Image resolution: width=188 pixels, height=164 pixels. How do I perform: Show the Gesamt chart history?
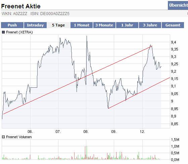coord(173,25)
